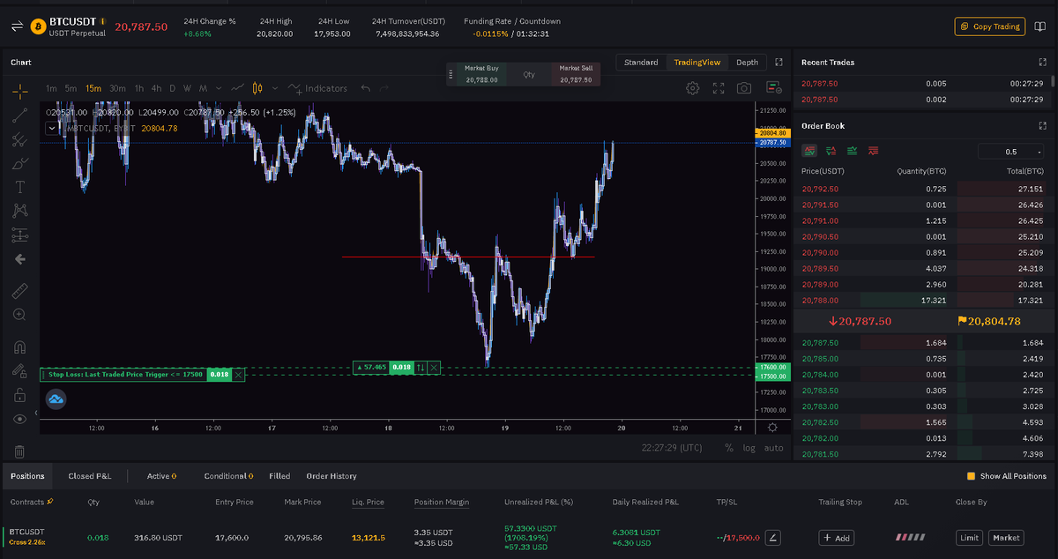
Task: Toggle hide all drawings eye icon
Action: [19, 419]
